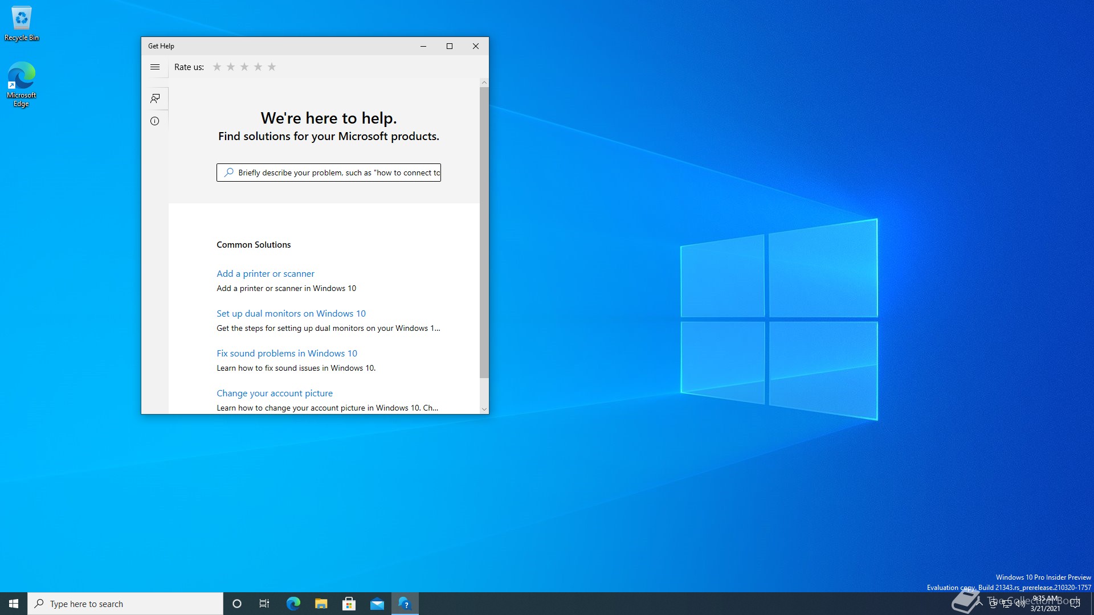Open the About info icon in sidebar
The image size is (1094, 615).
[155, 121]
